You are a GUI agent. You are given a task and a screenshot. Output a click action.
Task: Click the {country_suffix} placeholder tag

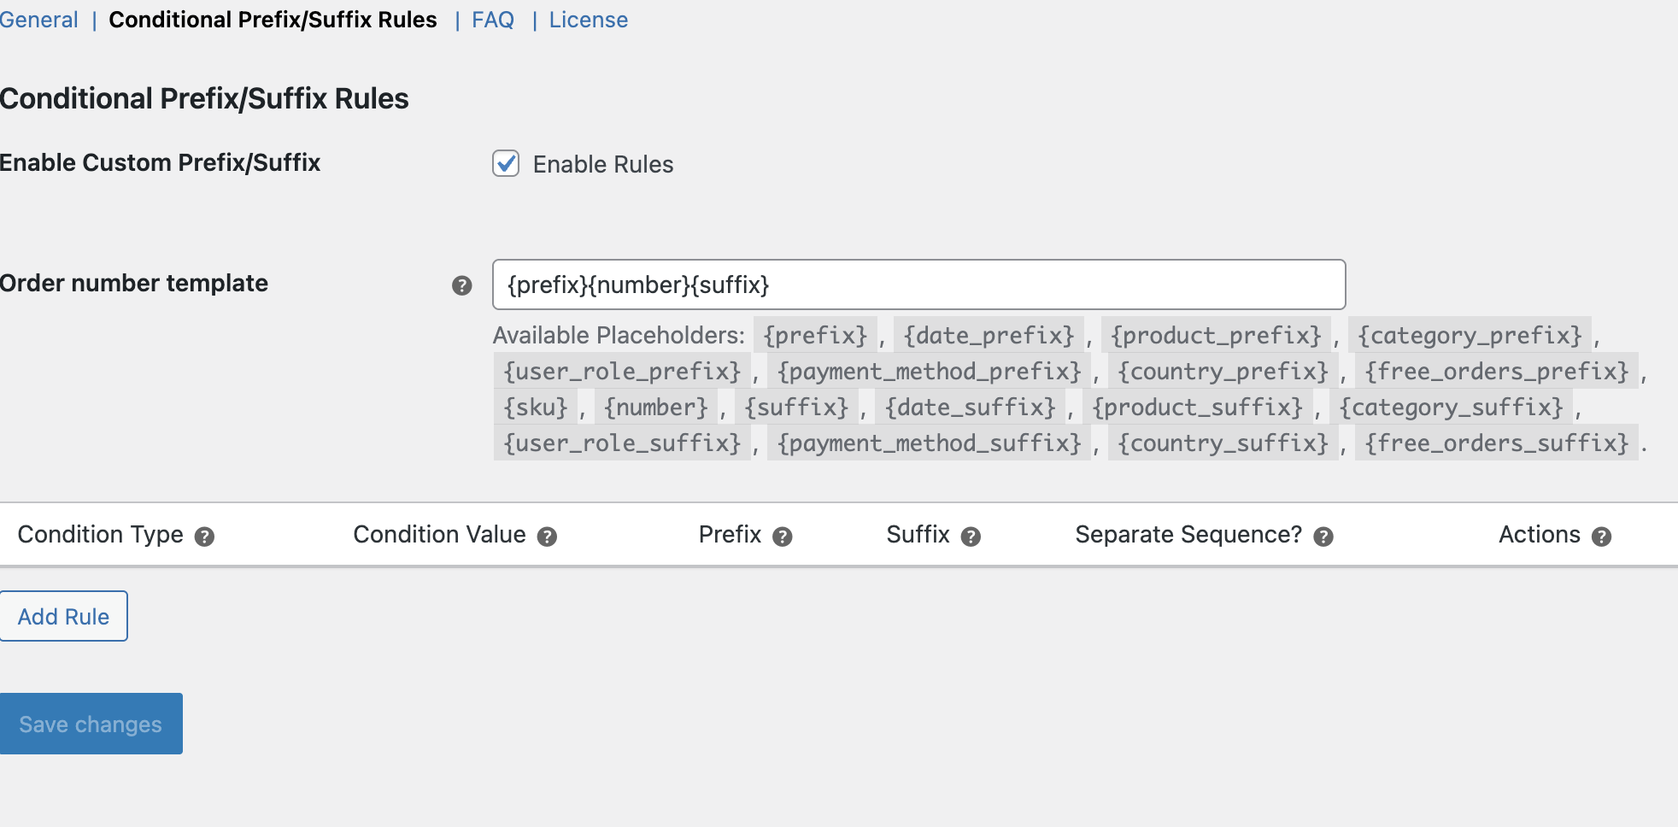(1223, 443)
